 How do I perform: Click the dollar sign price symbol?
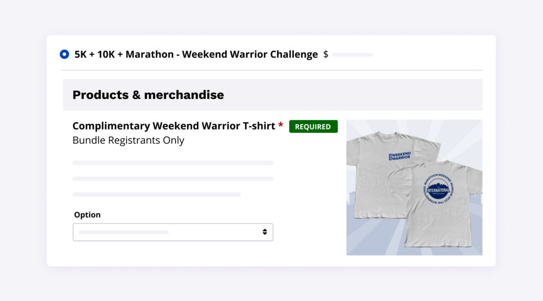pyautogui.click(x=326, y=54)
